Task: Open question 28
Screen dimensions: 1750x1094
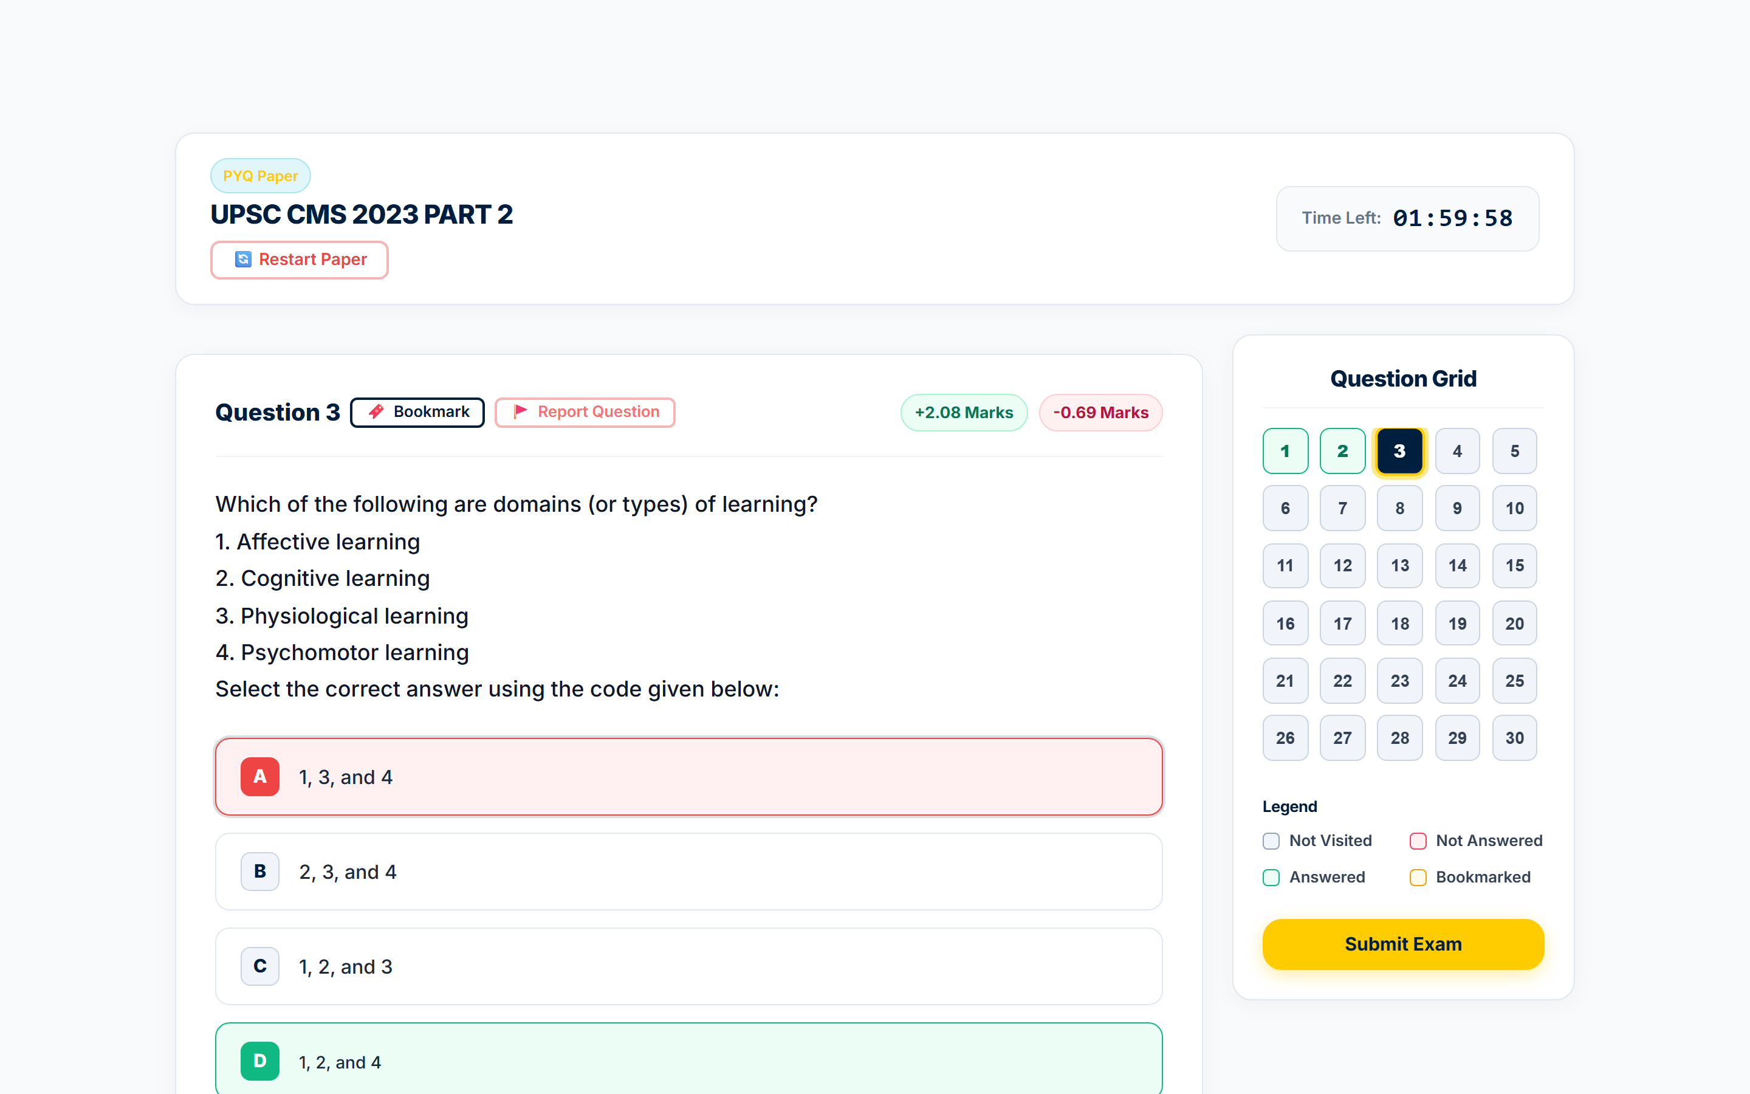Action: pyautogui.click(x=1399, y=738)
